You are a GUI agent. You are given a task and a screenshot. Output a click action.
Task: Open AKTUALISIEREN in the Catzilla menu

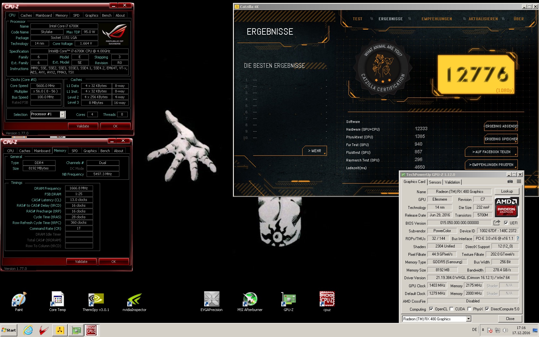(483, 19)
